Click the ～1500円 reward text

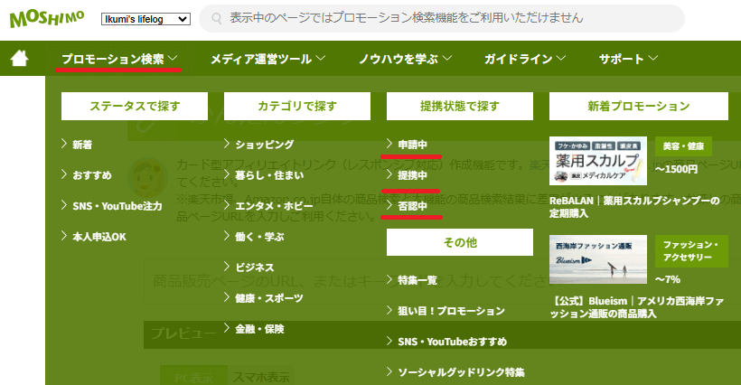coord(676,169)
